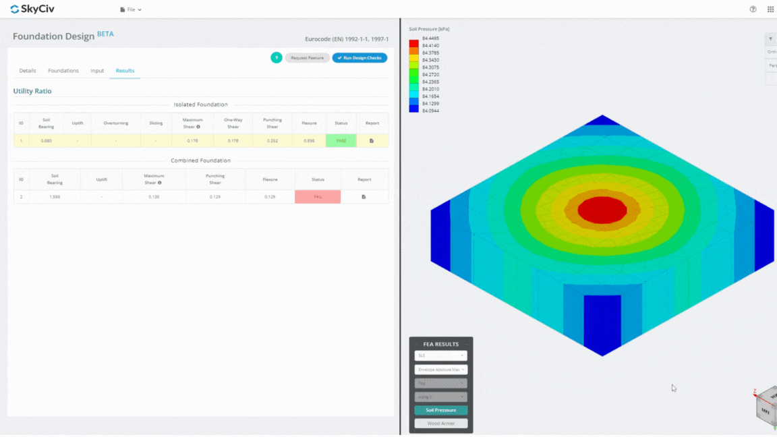Image resolution: width=777 pixels, height=437 pixels.
Task: Click the Eurocode (EN) 1992-1-1, 1997-1 label
Action: [x=347, y=39]
